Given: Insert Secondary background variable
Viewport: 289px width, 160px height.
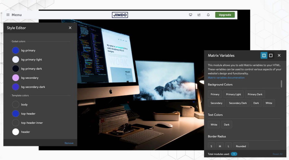Looking at the screenshot, I should click(216, 103).
